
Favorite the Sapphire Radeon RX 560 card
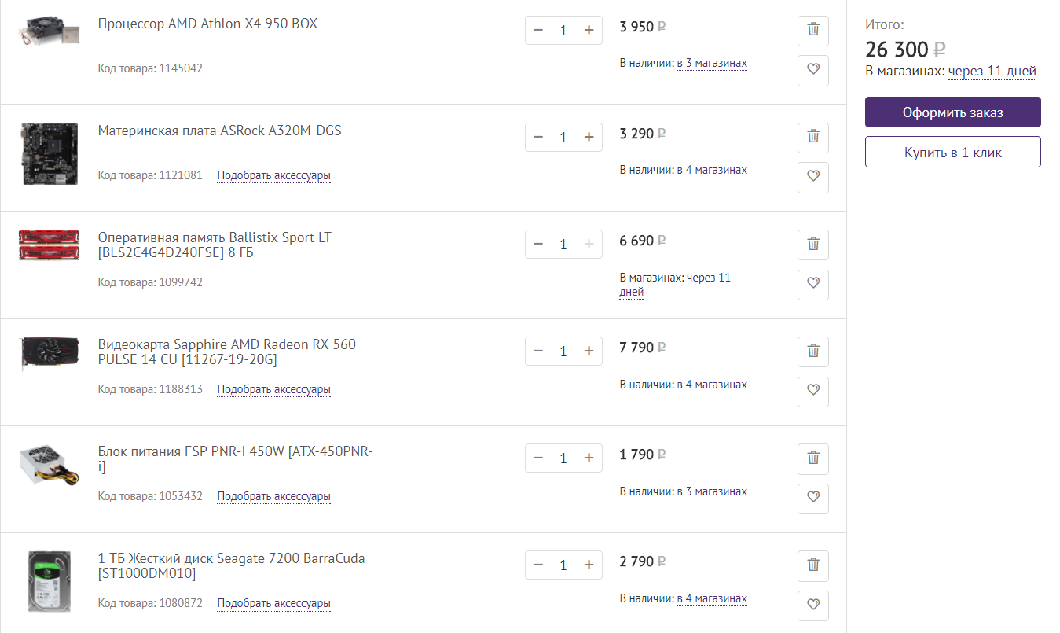[813, 390]
